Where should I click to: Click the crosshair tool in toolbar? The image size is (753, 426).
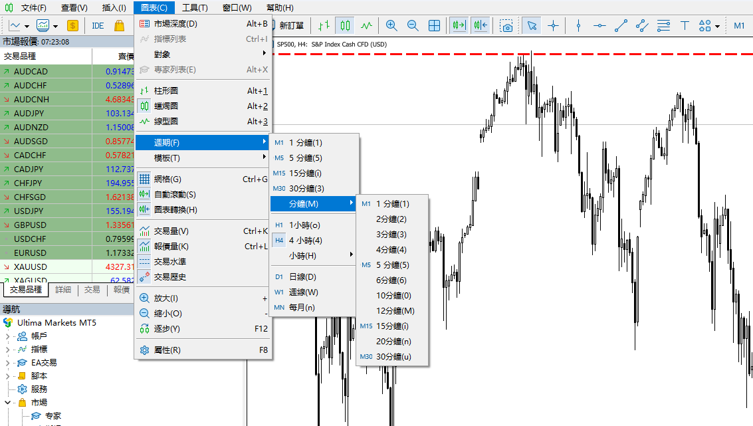click(553, 26)
